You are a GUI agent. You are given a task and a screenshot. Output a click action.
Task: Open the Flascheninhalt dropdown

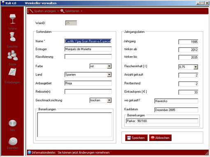(196, 67)
